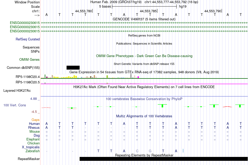Viewport: 248px width, 165px height.
Task: Click the 44,553,785 coordinate marker
Action: click(148, 11)
